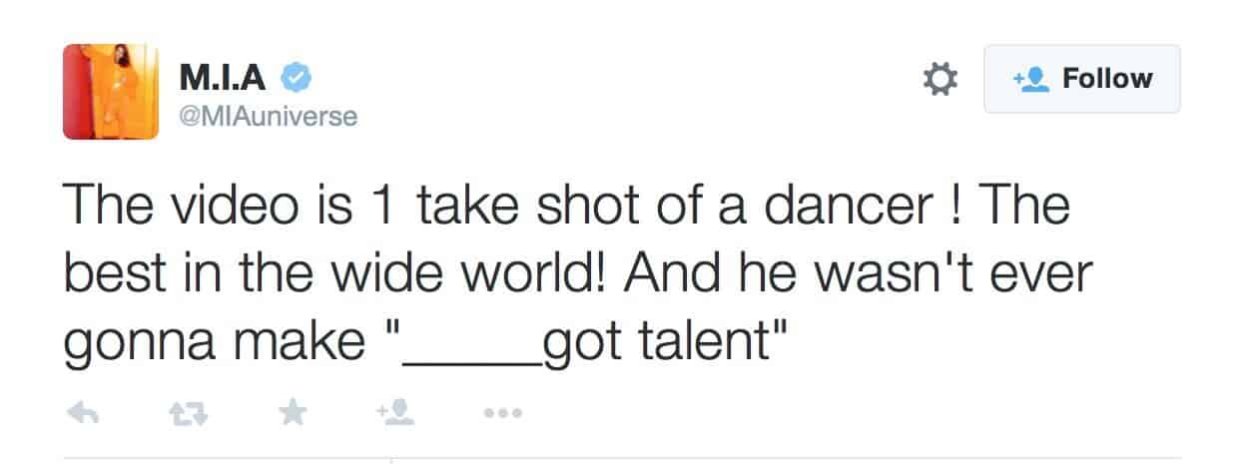The height and width of the screenshot is (464, 1252).
Task: Click the add-person icon below the tweet
Action: (389, 411)
